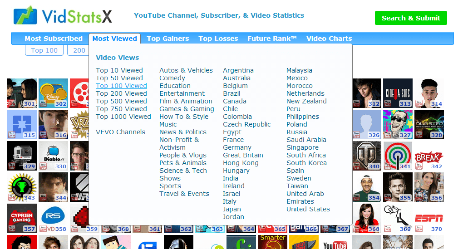
Task: Open the CinemaSins channel thumbnail ranked 313
Action: coord(398,93)
